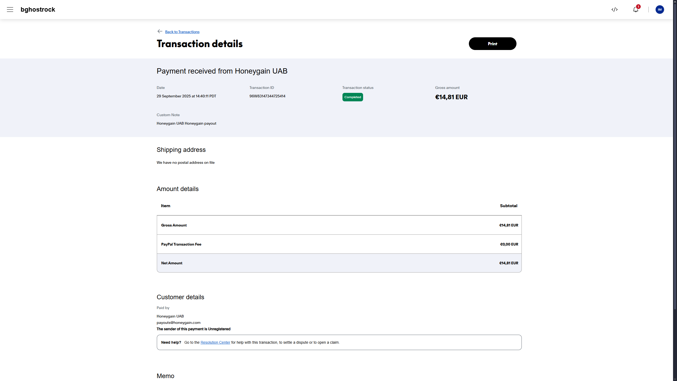Select the Gross Amount table row
The width and height of the screenshot is (677, 381).
pos(339,225)
